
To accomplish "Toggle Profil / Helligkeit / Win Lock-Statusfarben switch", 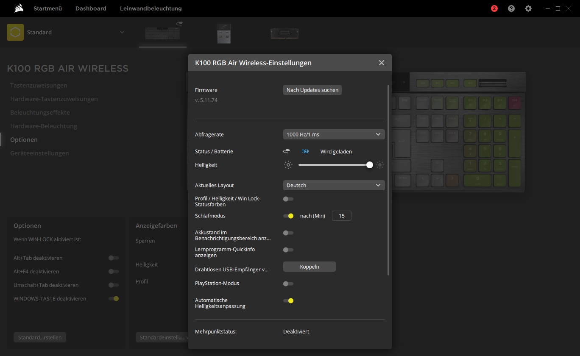I will [x=288, y=199].
